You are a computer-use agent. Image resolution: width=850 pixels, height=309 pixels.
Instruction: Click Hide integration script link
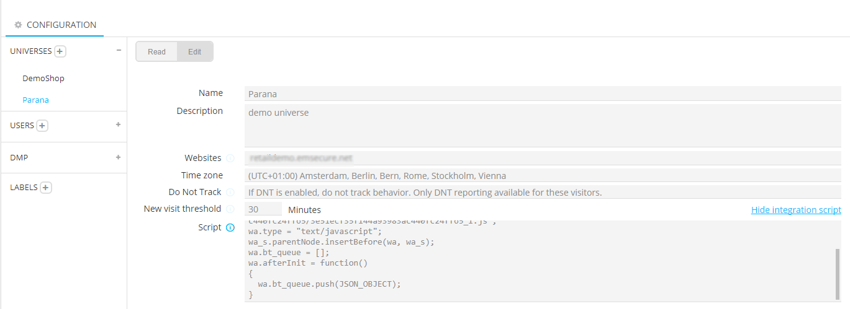point(796,210)
